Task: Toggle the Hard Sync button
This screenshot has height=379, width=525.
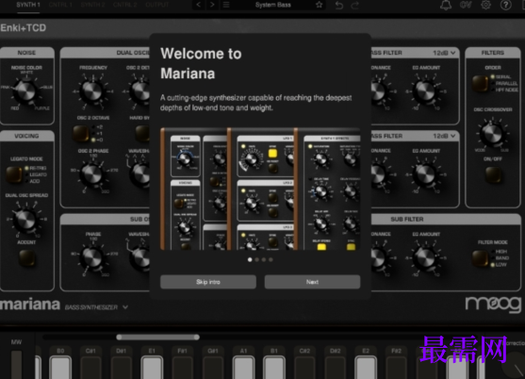Action: pyautogui.click(x=142, y=133)
